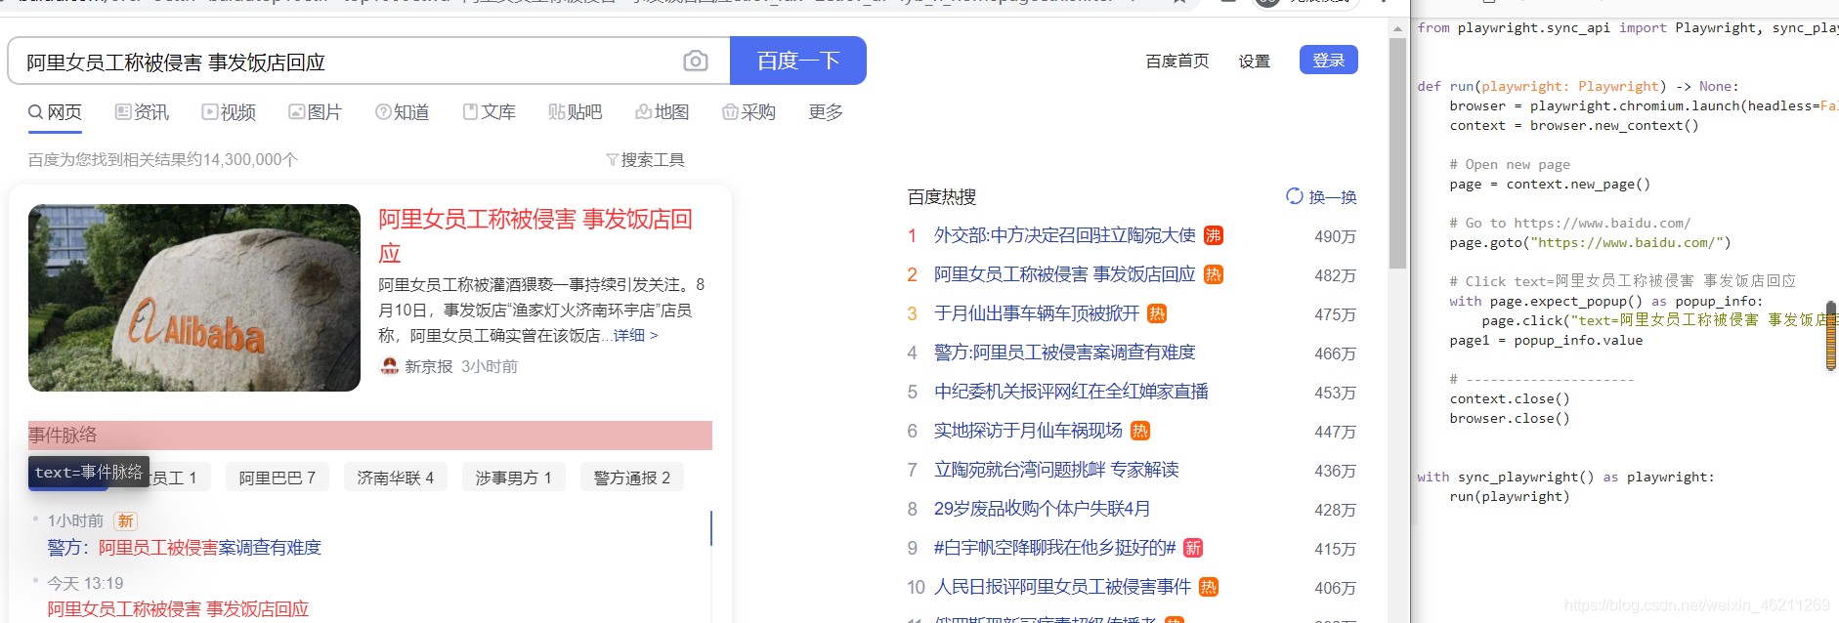Click the browser.close() line in code panel
The width and height of the screenshot is (1839, 623).
(1510, 419)
